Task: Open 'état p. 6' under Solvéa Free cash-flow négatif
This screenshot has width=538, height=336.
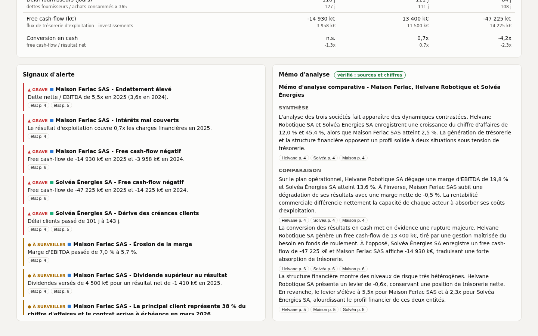Action: [38, 198]
